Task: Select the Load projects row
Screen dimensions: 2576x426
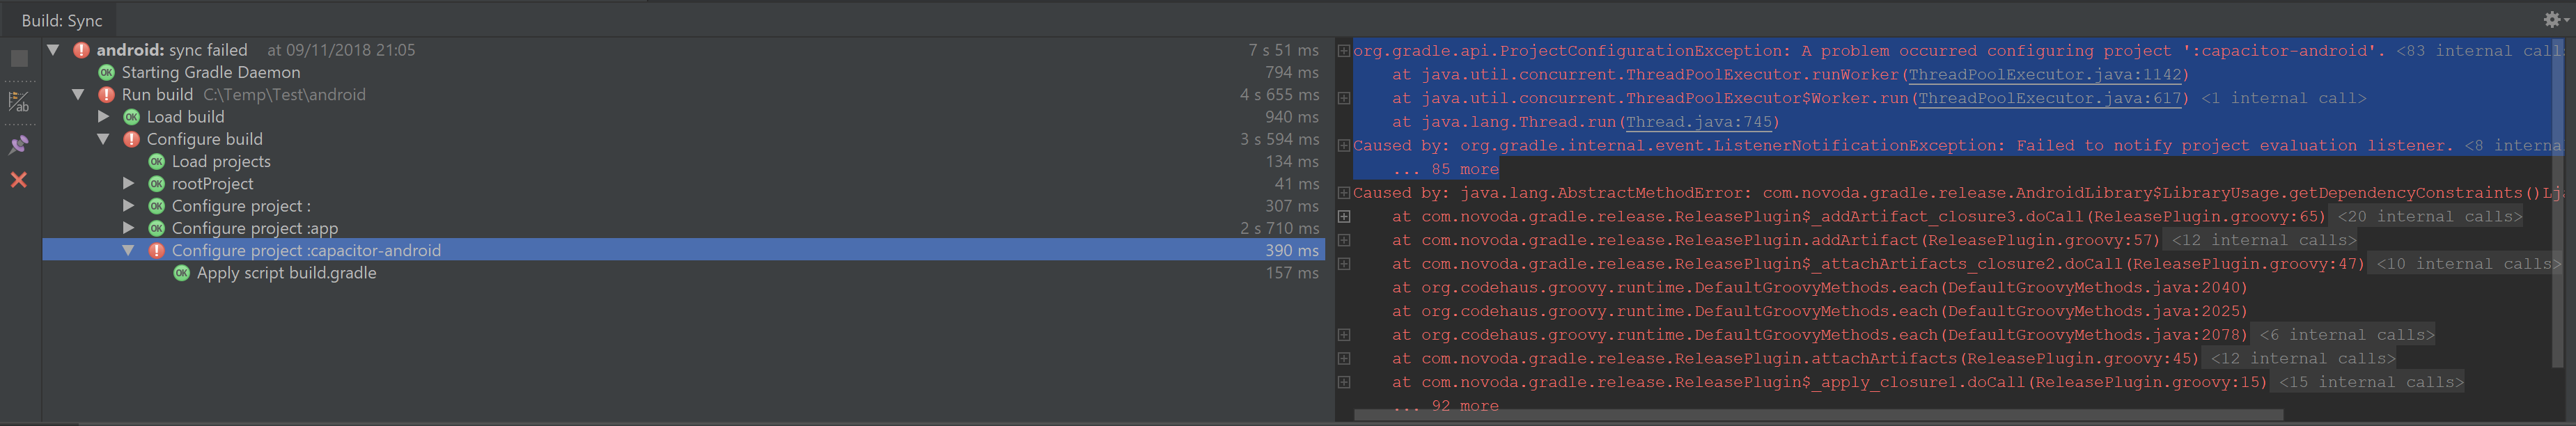Action: [683, 161]
